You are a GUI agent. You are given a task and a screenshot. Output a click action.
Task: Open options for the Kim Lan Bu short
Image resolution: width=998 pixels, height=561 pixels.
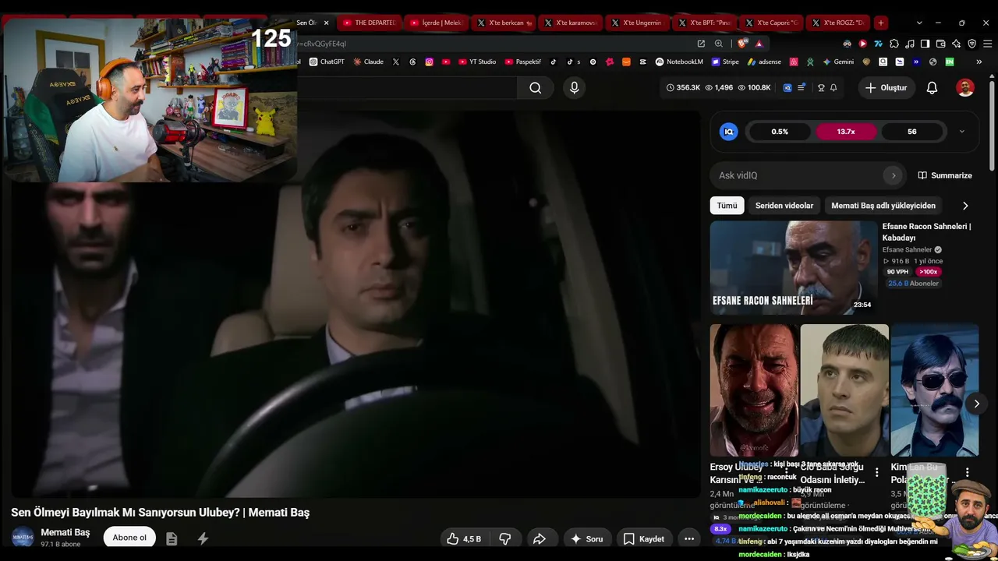[x=967, y=472]
